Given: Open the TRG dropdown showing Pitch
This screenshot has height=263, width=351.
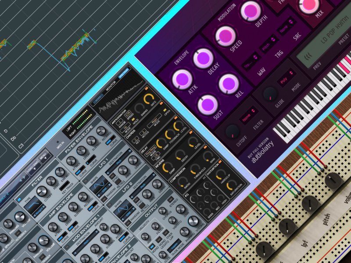Looking at the screenshot, I should [269, 43].
